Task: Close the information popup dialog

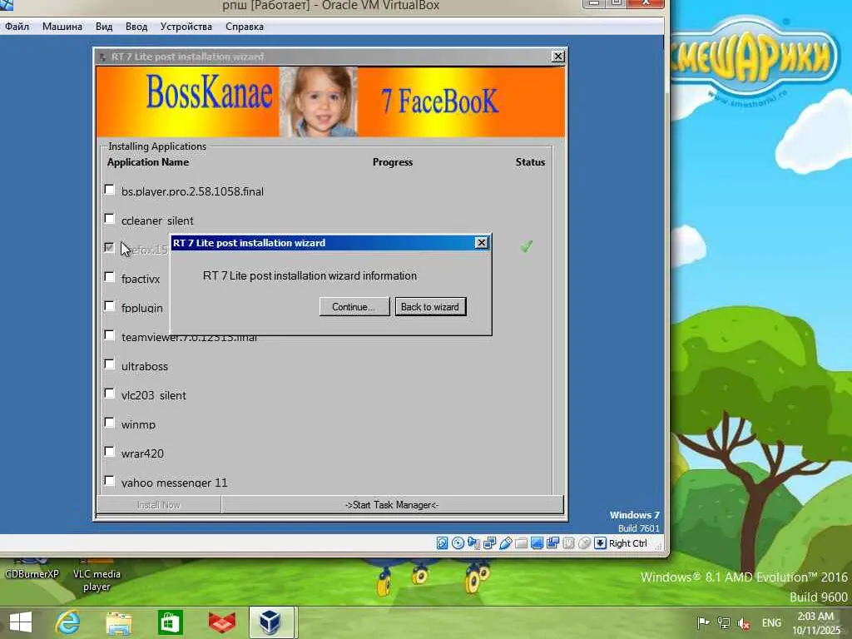Action: 482,243
